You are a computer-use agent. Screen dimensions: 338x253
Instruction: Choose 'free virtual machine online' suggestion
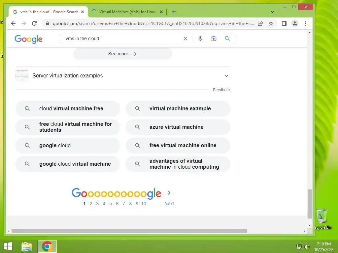(178, 145)
